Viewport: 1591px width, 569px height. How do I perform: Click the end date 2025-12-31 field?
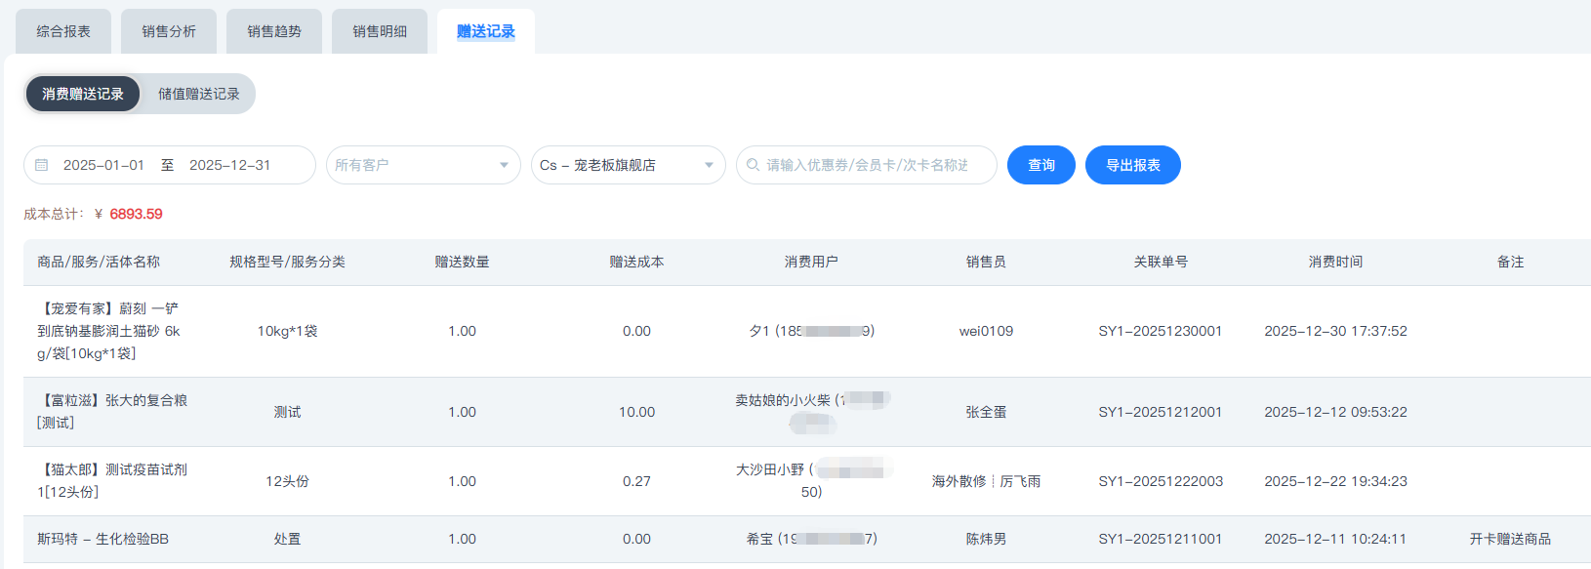(x=229, y=165)
